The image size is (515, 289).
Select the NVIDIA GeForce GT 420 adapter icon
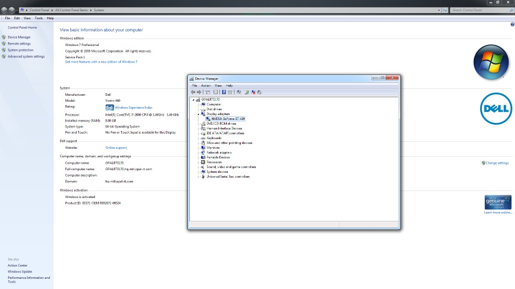click(208, 119)
